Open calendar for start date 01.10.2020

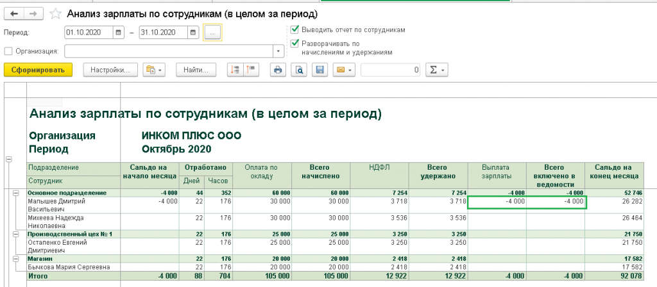tap(119, 32)
